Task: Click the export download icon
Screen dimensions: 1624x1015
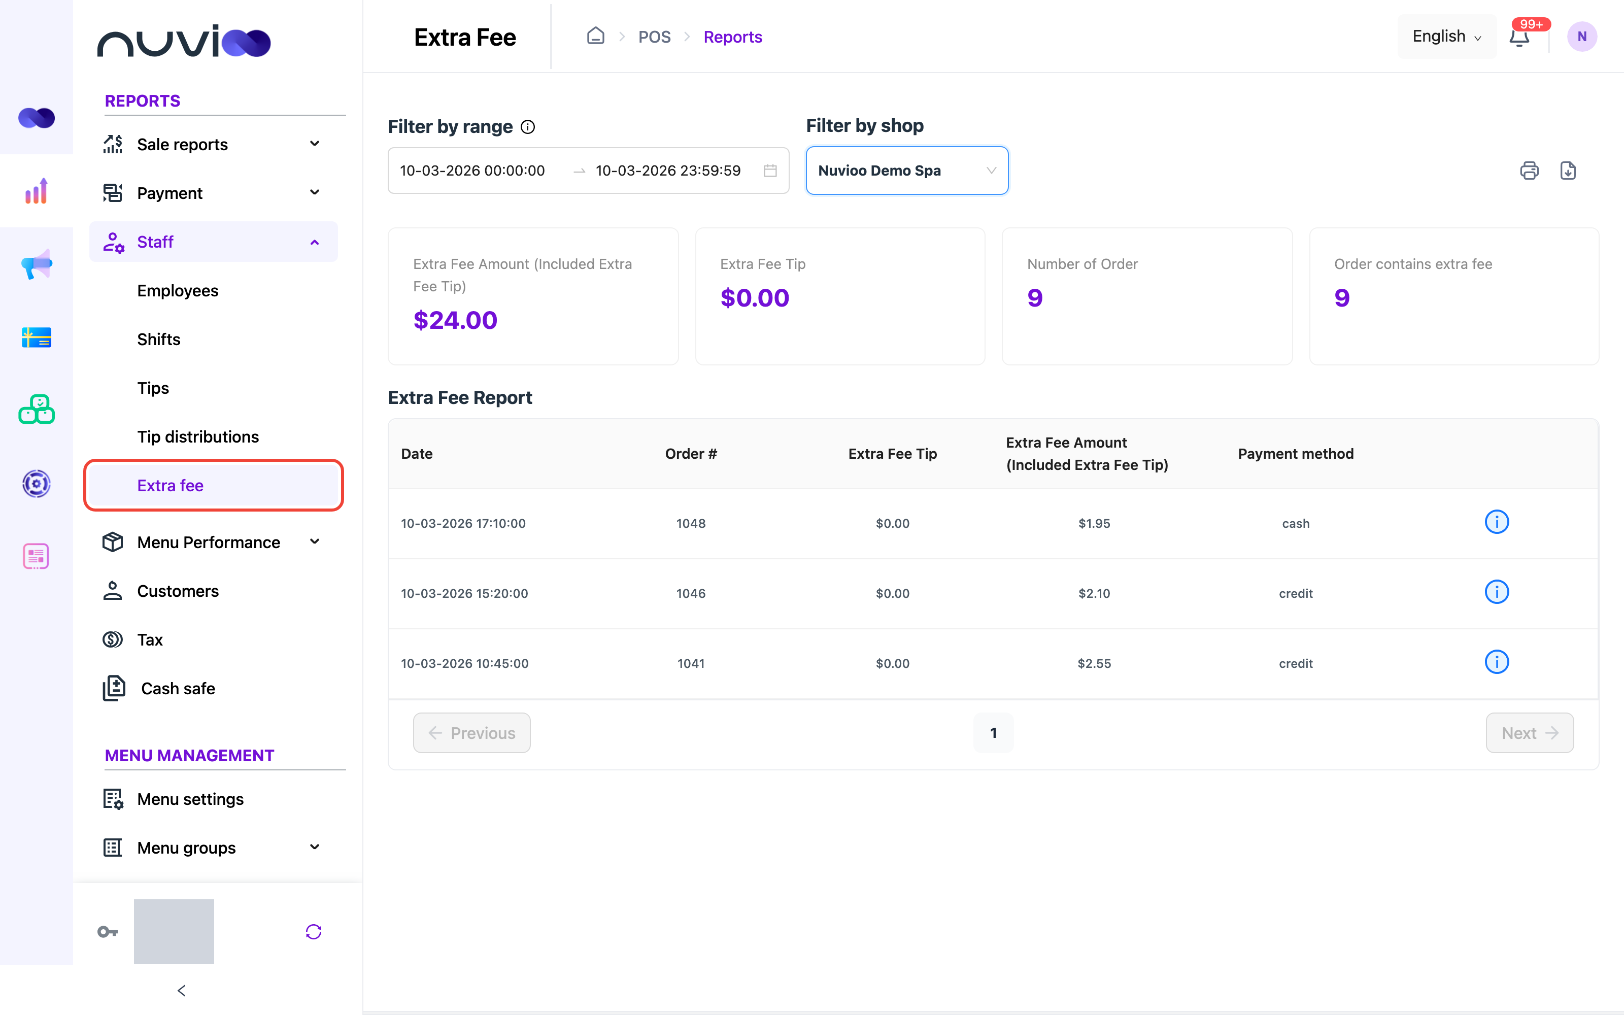Action: (1568, 171)
